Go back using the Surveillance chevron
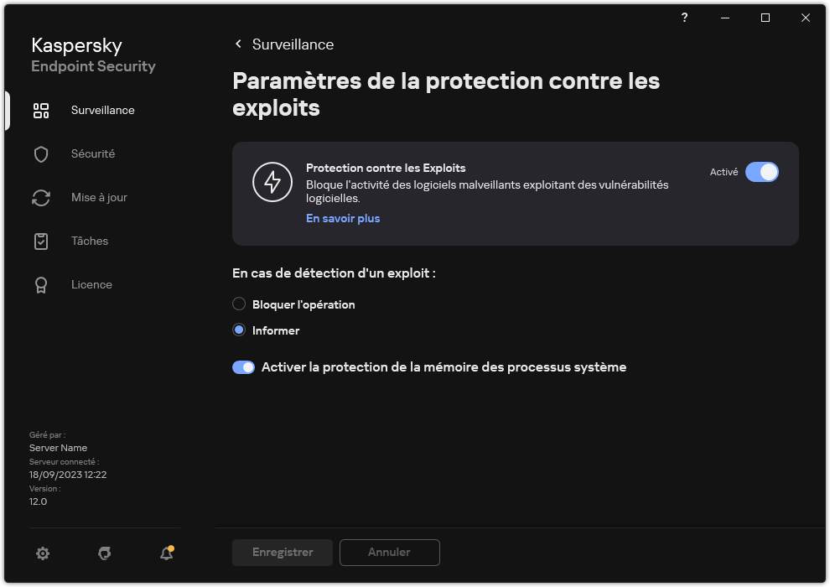This screenshot has width=830, height=587. 238,44
